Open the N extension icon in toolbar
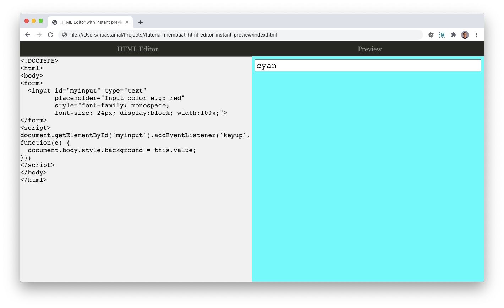The height and width of the screenshot is (308, 504). (x=442, y=35)
